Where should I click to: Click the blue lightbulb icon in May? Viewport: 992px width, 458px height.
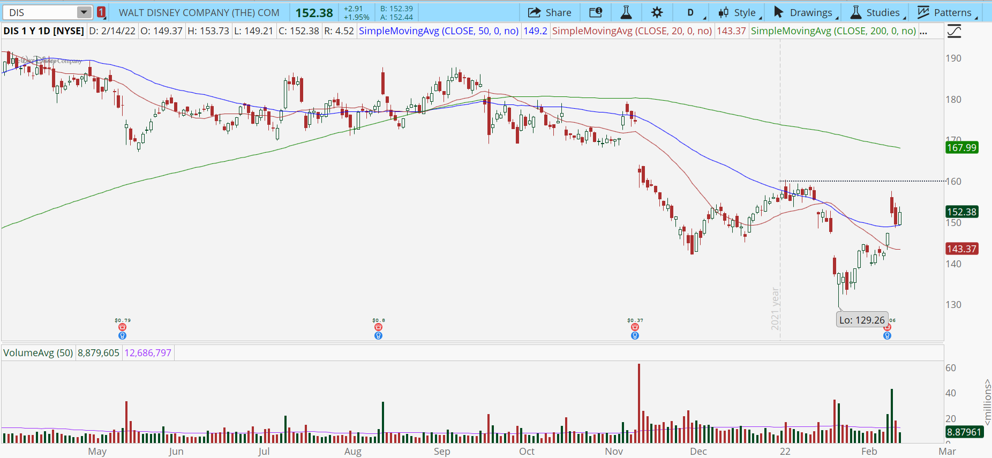(122, 336)
